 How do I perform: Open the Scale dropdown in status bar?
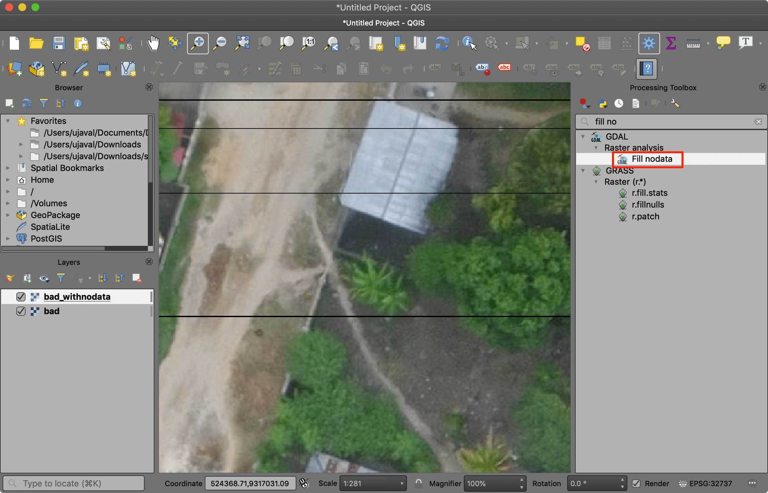tap(402, 484)
